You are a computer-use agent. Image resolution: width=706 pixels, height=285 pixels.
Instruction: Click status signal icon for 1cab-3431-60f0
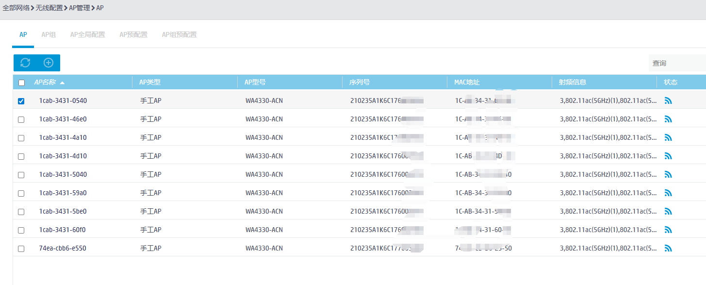click(668, 230)
